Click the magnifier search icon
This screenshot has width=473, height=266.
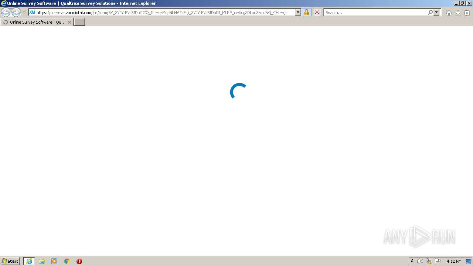click(430, 12)
